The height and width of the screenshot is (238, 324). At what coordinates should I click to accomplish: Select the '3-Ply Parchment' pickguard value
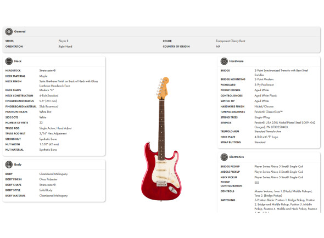(x=264, y=84)
